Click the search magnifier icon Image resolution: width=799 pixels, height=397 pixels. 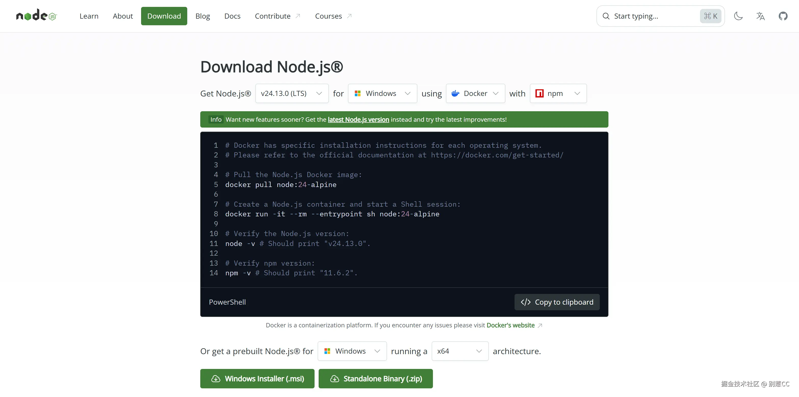[x=606, y=16]
